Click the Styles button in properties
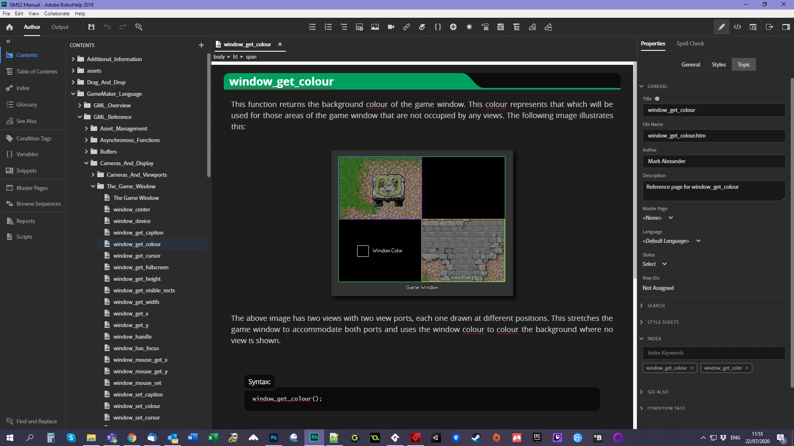Viewport: 794px width, 446px height. tap(719, 64)
